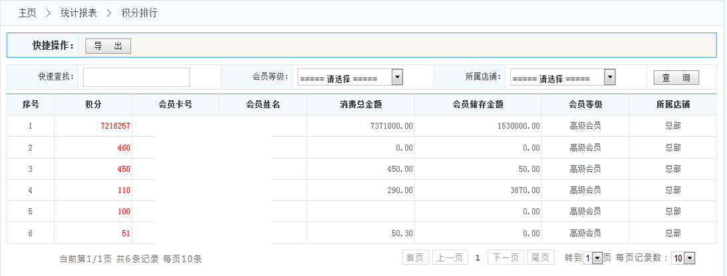The height and width of the screenshot is (276, 727).
Task: Click the 首页 pagination button
Action: [415, 258]
